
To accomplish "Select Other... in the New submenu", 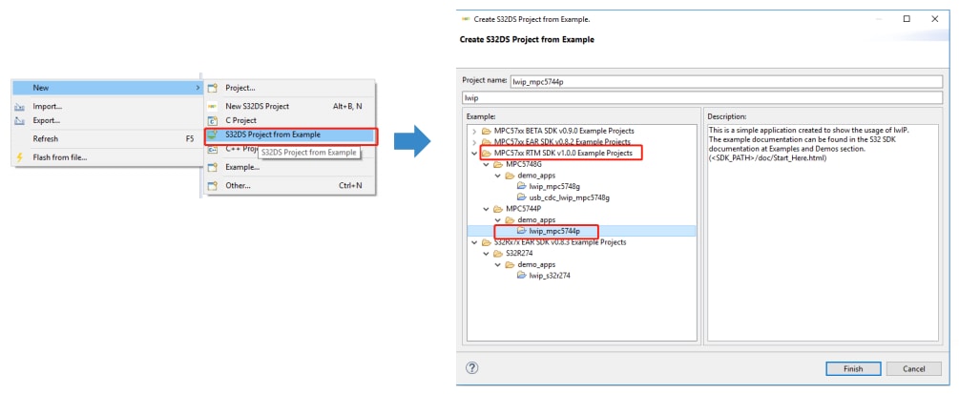I will 238,185.
